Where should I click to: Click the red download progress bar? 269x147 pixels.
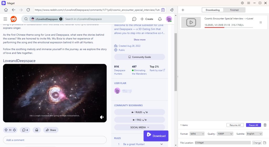229,27
